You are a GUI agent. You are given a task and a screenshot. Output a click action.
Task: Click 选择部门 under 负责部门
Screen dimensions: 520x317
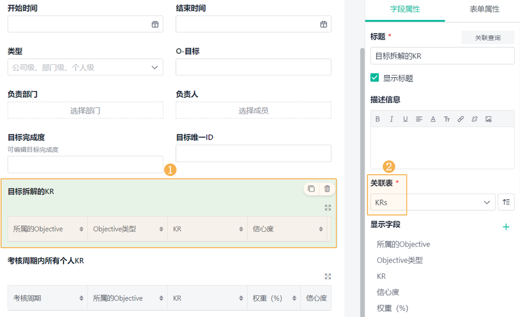point(85,111)
